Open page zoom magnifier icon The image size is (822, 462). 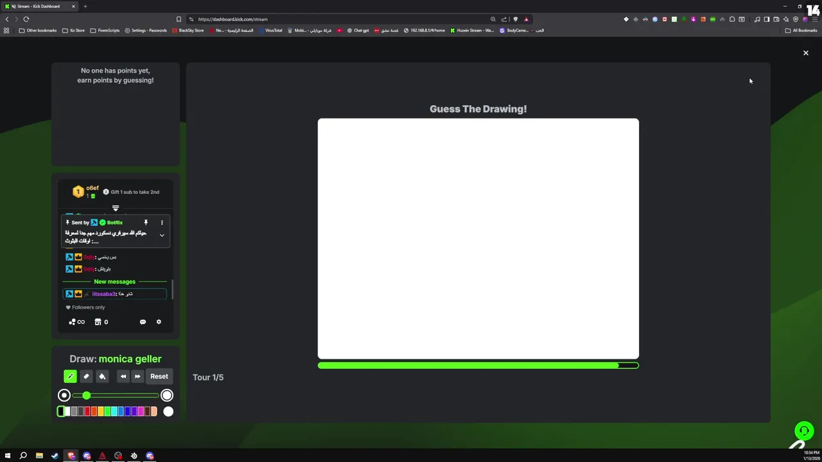pyautogui.click(x=493, y=19)
